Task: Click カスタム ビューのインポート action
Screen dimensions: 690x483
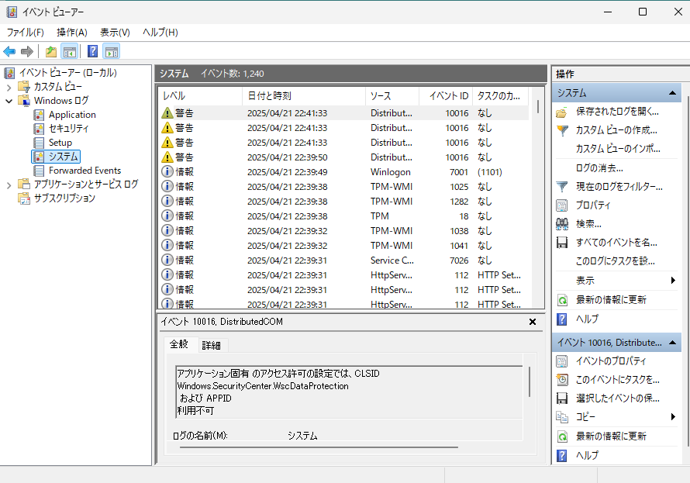Action: pyautogui.click(x=618, y=149)
